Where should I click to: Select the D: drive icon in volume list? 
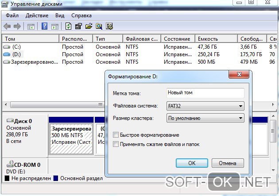click(7, 54)
